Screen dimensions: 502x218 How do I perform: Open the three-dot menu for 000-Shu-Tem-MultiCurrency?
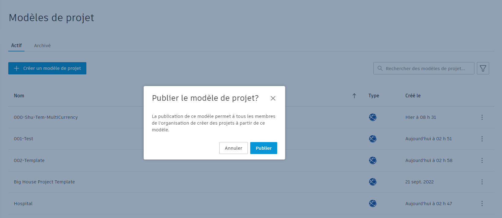coord(482,117)
